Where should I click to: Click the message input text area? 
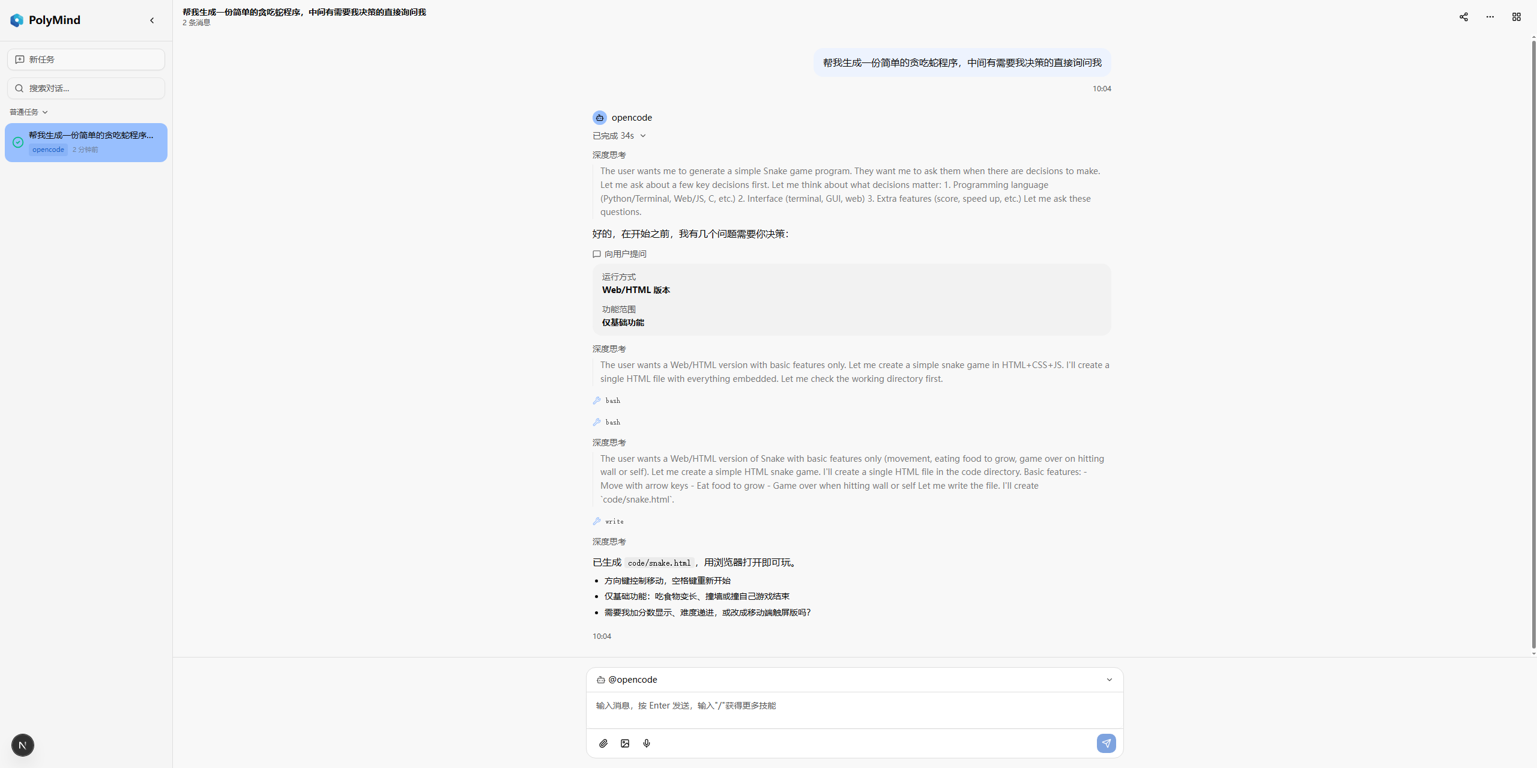pos(854,710)
